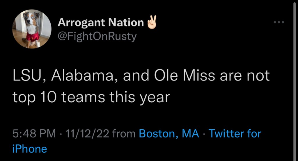
Task: Click the 11/12/22 date
Action: point(87,134)
